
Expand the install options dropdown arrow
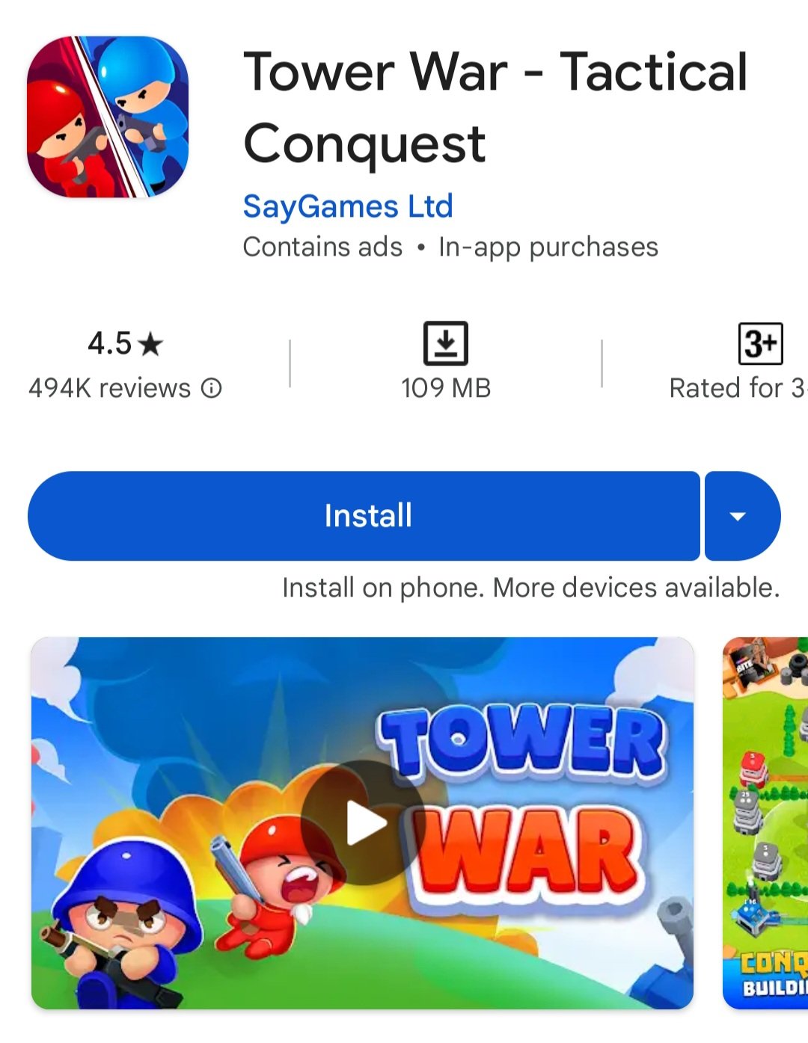[742, 516]
